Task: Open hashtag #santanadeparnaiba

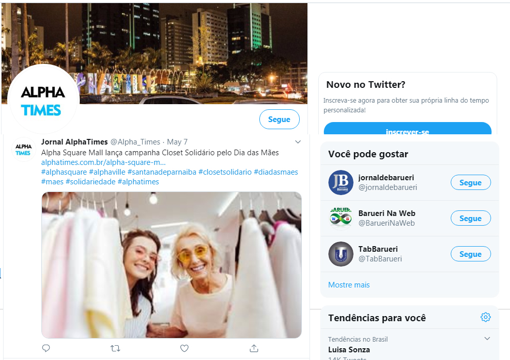Action: pos(162,172)
